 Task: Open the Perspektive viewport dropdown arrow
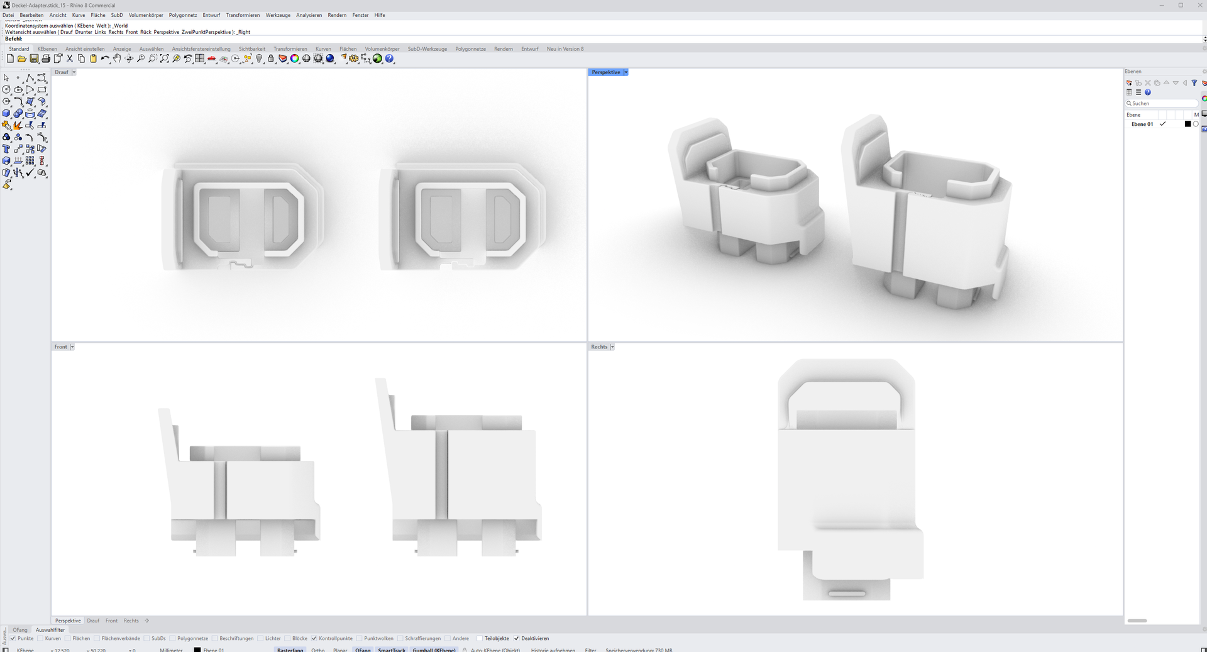[x=626, y=72]
